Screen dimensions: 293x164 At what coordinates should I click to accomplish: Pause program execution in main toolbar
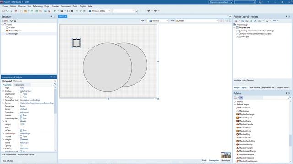tap(68, 11)
